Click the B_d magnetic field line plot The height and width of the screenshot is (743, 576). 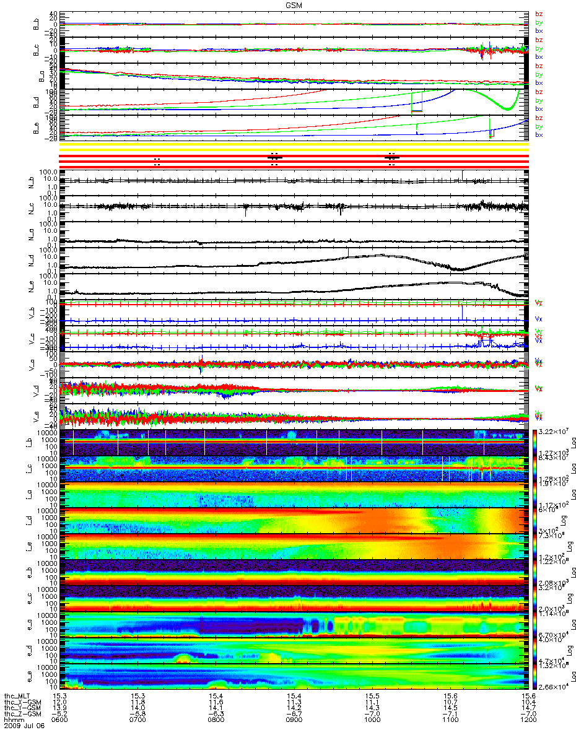[294, 102]
